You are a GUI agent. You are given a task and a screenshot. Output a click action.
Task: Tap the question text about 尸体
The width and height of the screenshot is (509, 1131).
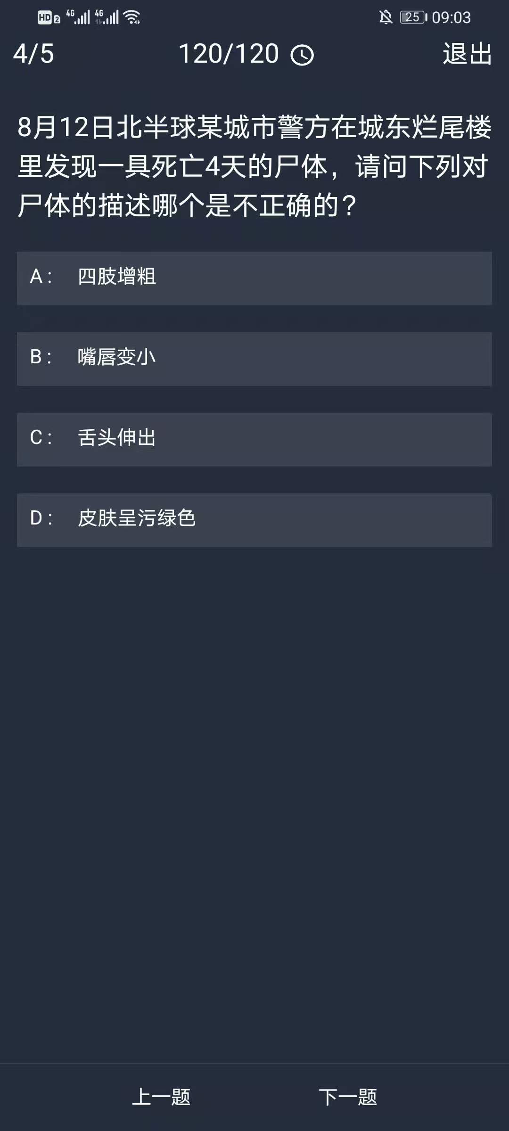pos(254,166)
